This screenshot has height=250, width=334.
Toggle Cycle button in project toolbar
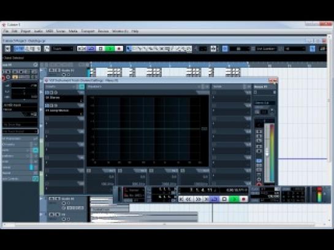(x=91, y=49)
